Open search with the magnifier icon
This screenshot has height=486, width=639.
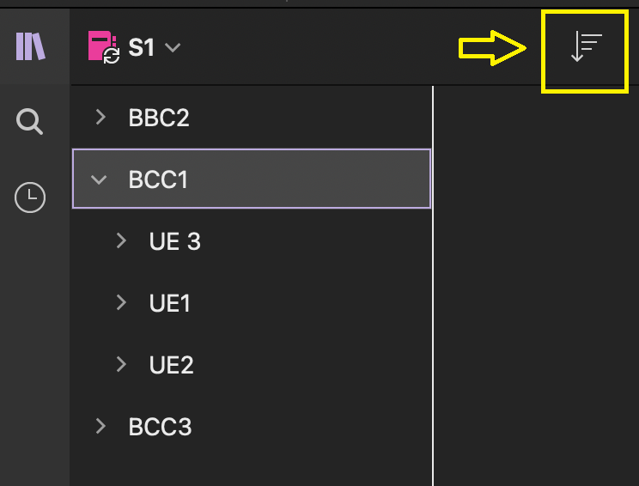click(x=29, y=121)
